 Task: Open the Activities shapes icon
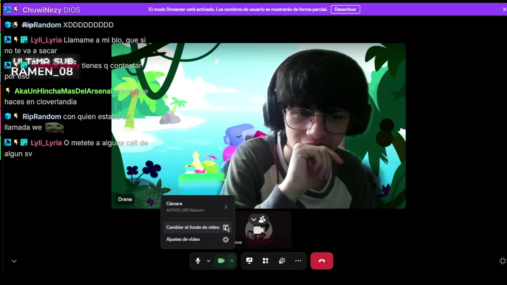[265, 261]
